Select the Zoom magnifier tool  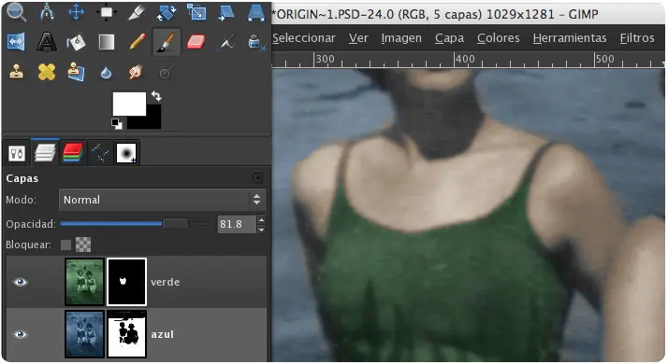pyautogui.click(x=16, y=12)
